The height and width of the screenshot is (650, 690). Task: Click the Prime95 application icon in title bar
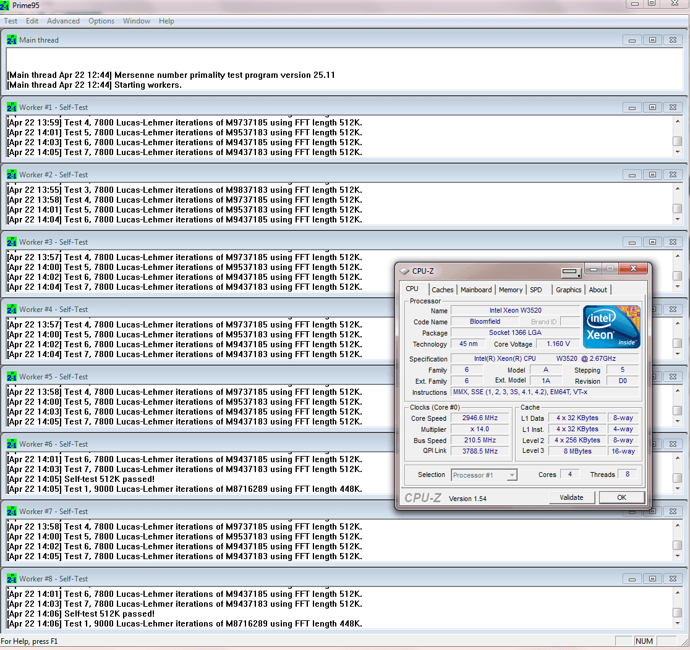(5, 6)
